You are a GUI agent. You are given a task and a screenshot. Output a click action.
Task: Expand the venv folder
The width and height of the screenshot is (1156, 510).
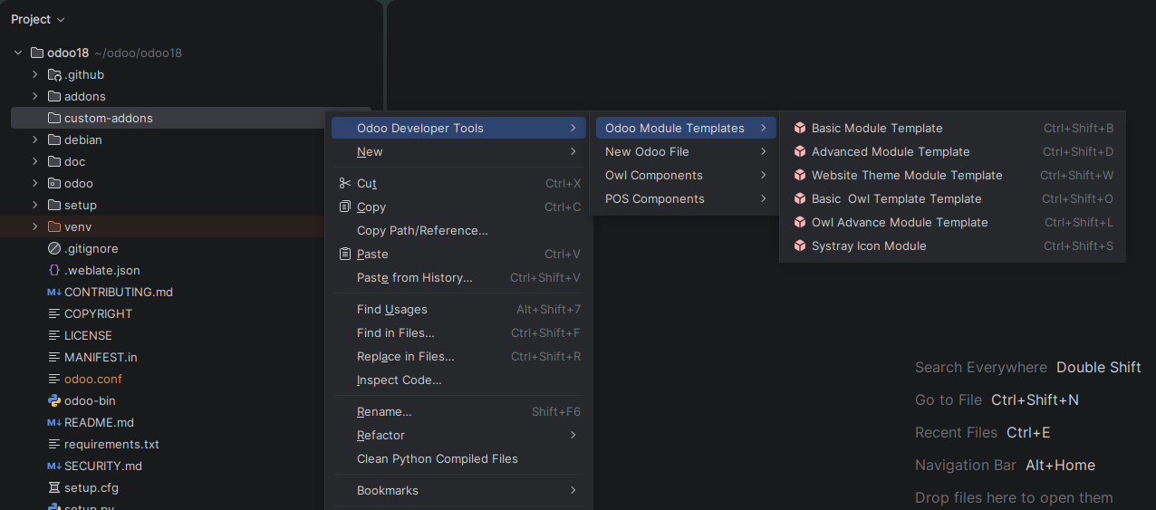(35, 226)
